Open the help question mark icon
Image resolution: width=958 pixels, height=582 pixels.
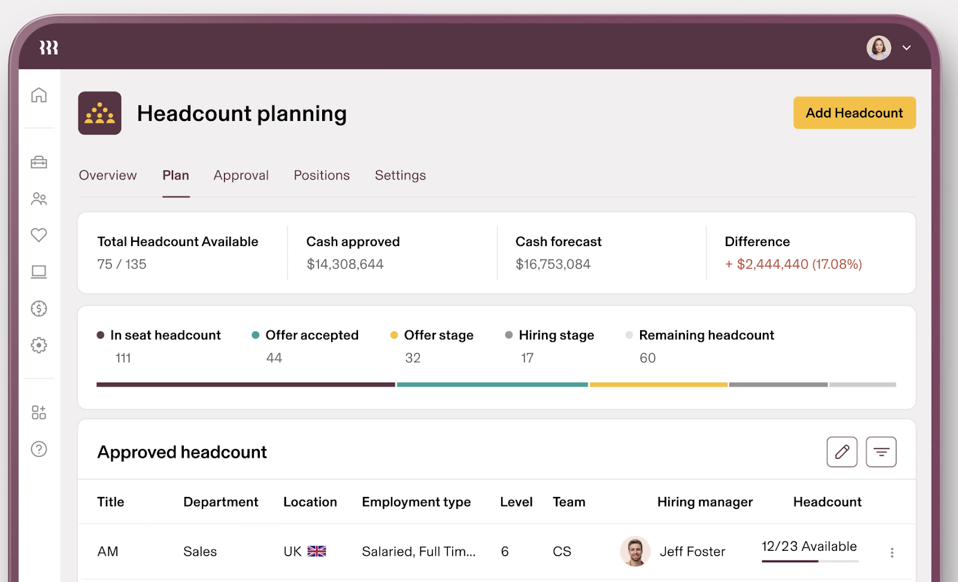tap(39, 449)
